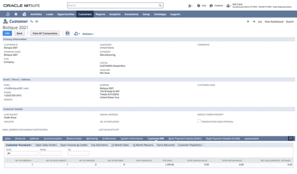Open the Customers menu
Viewport: 297px width, 174px height.
click(x=85, y=14)
